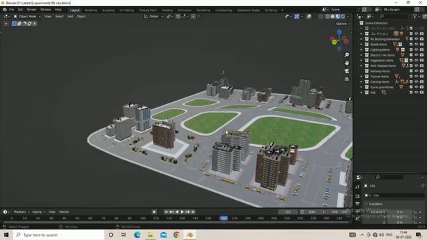Hide the Railway Items collection eye icon

tap(416, 71)
